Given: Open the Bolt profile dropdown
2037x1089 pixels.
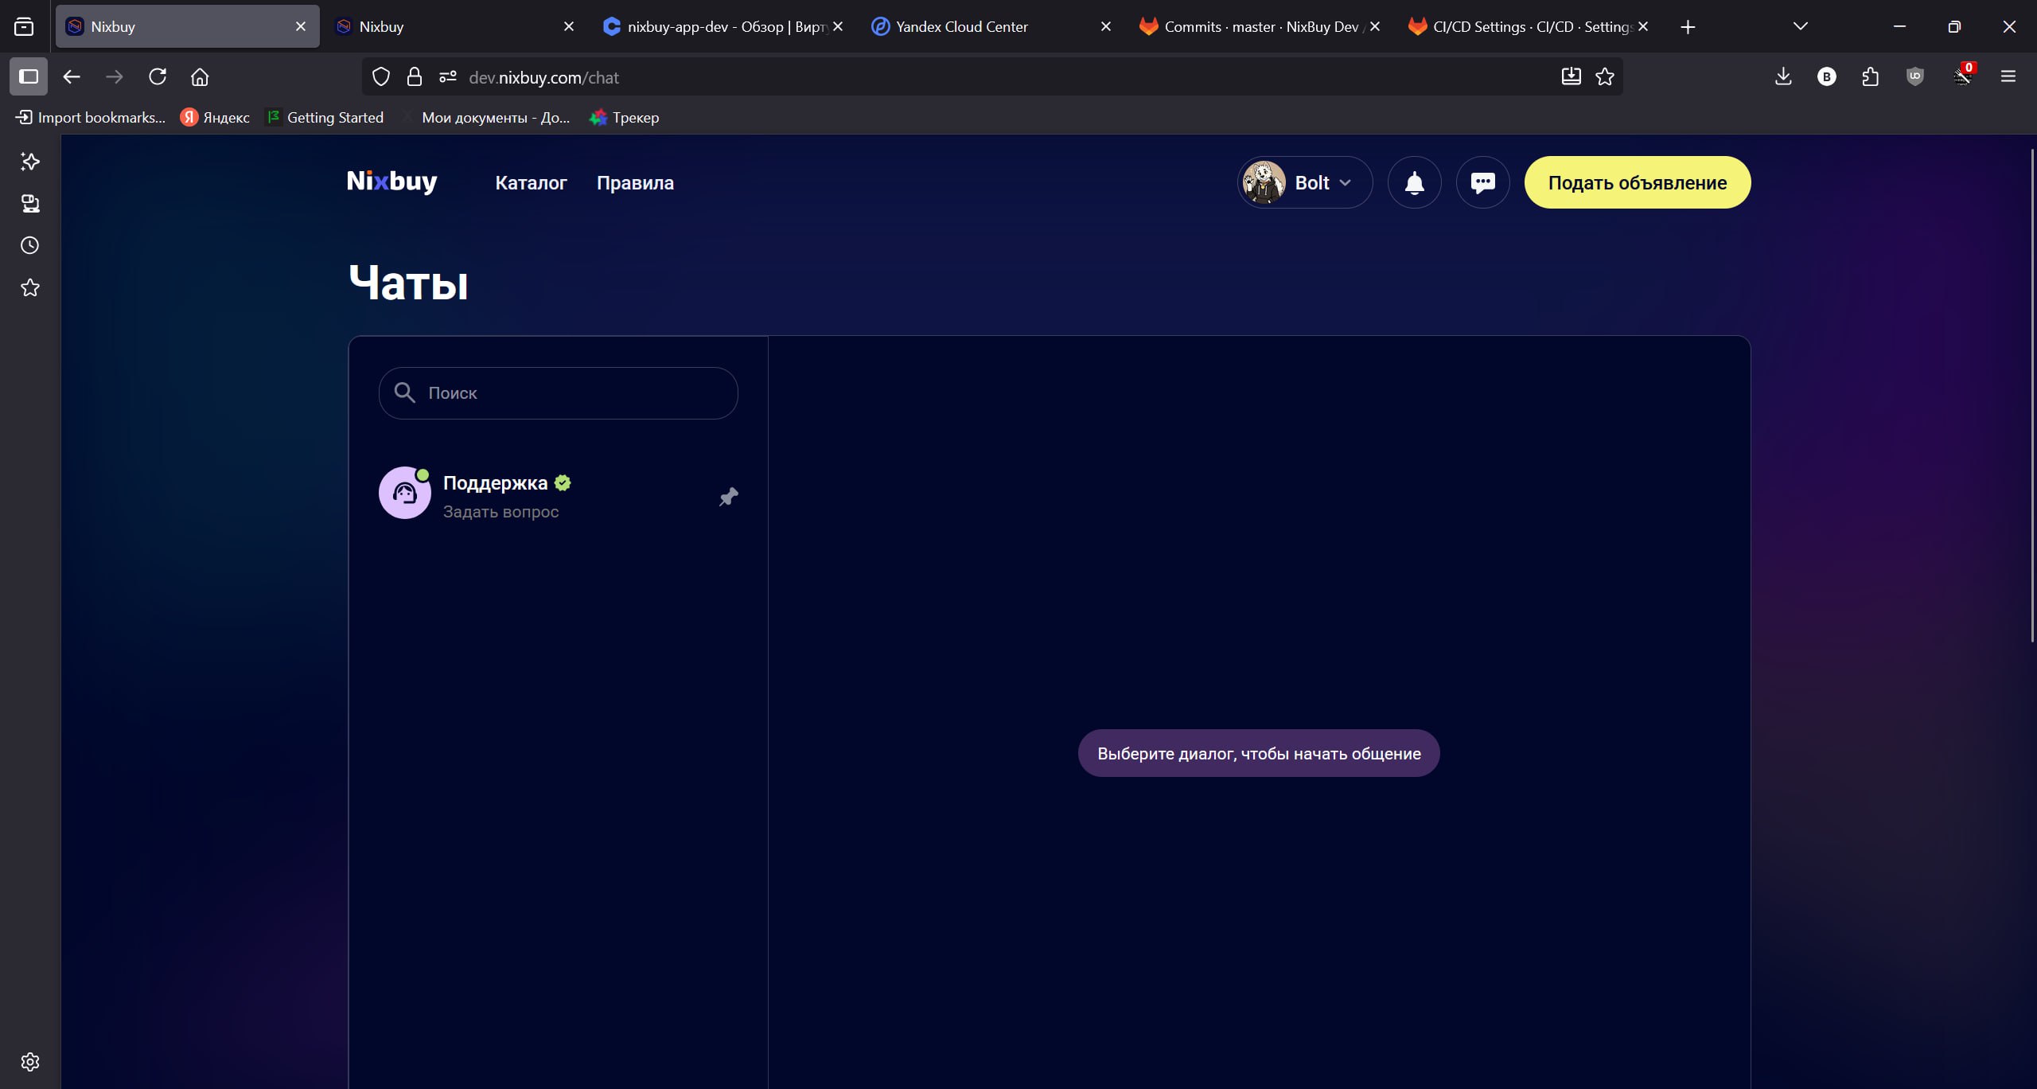Looking at the screenshot, I should pyautogui.click(x=1305, y=182).
